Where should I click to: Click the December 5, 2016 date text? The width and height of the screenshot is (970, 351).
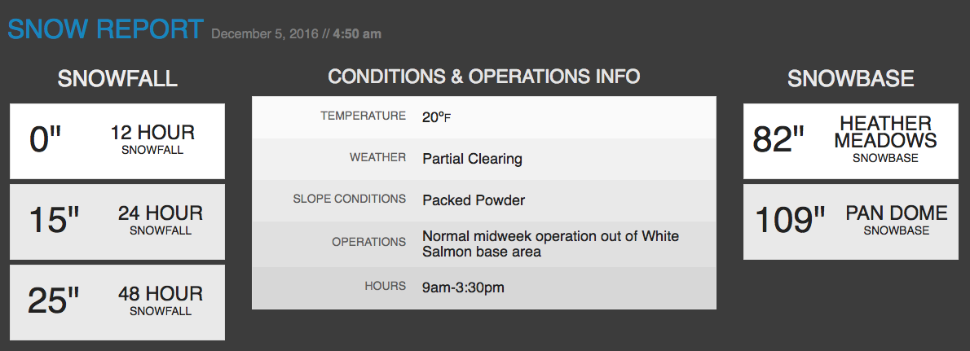click(265, 34)
